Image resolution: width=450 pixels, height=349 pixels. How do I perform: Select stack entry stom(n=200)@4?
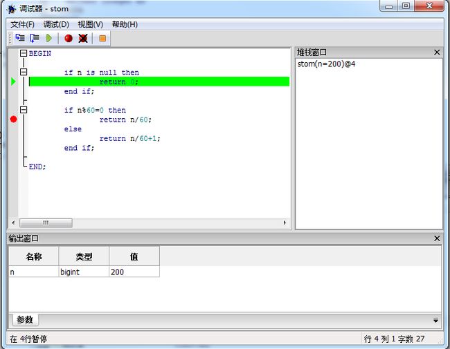coord(326,64)
